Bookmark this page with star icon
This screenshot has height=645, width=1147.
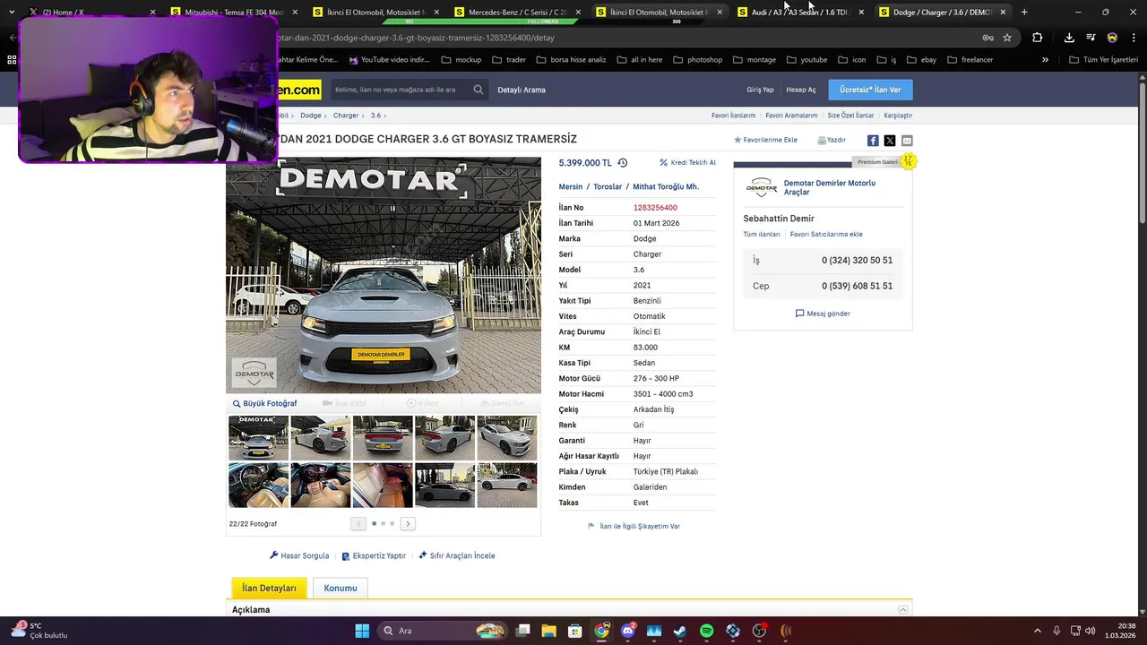point(1007,38)
